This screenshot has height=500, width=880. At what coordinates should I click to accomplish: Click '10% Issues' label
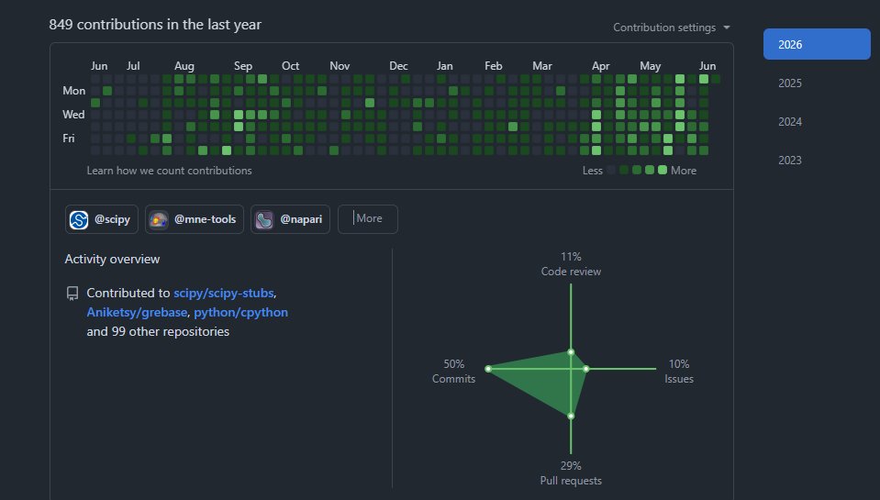[679, 372]
